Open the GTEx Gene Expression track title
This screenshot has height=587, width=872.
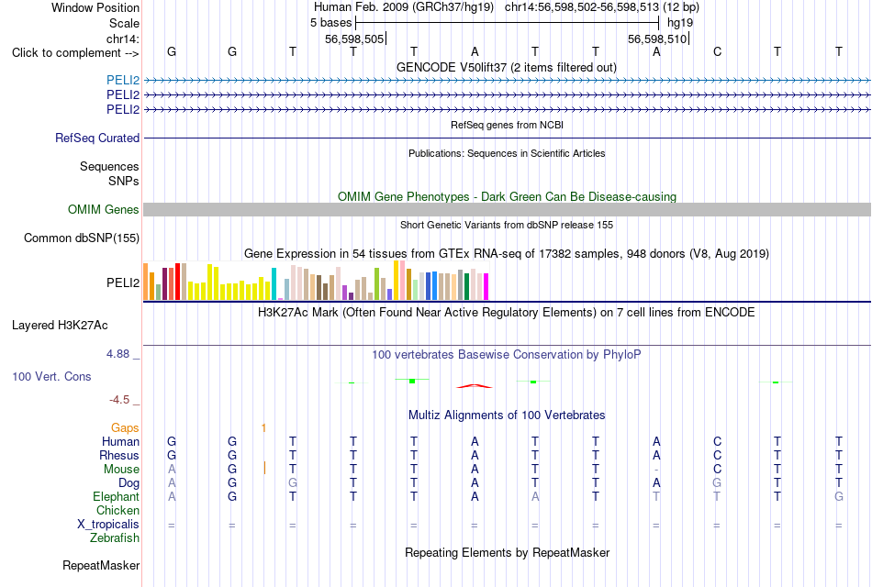[507, 253]
